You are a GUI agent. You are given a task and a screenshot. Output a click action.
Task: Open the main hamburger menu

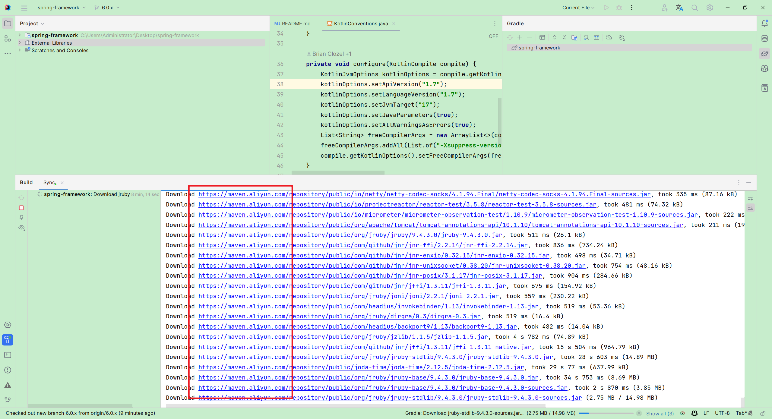[24, 8]
